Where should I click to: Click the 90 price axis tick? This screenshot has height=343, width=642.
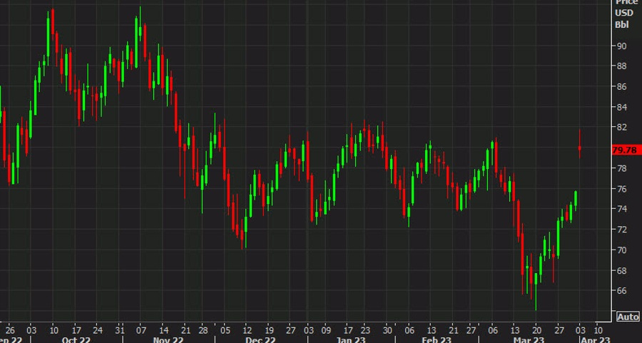pos(621,46)
